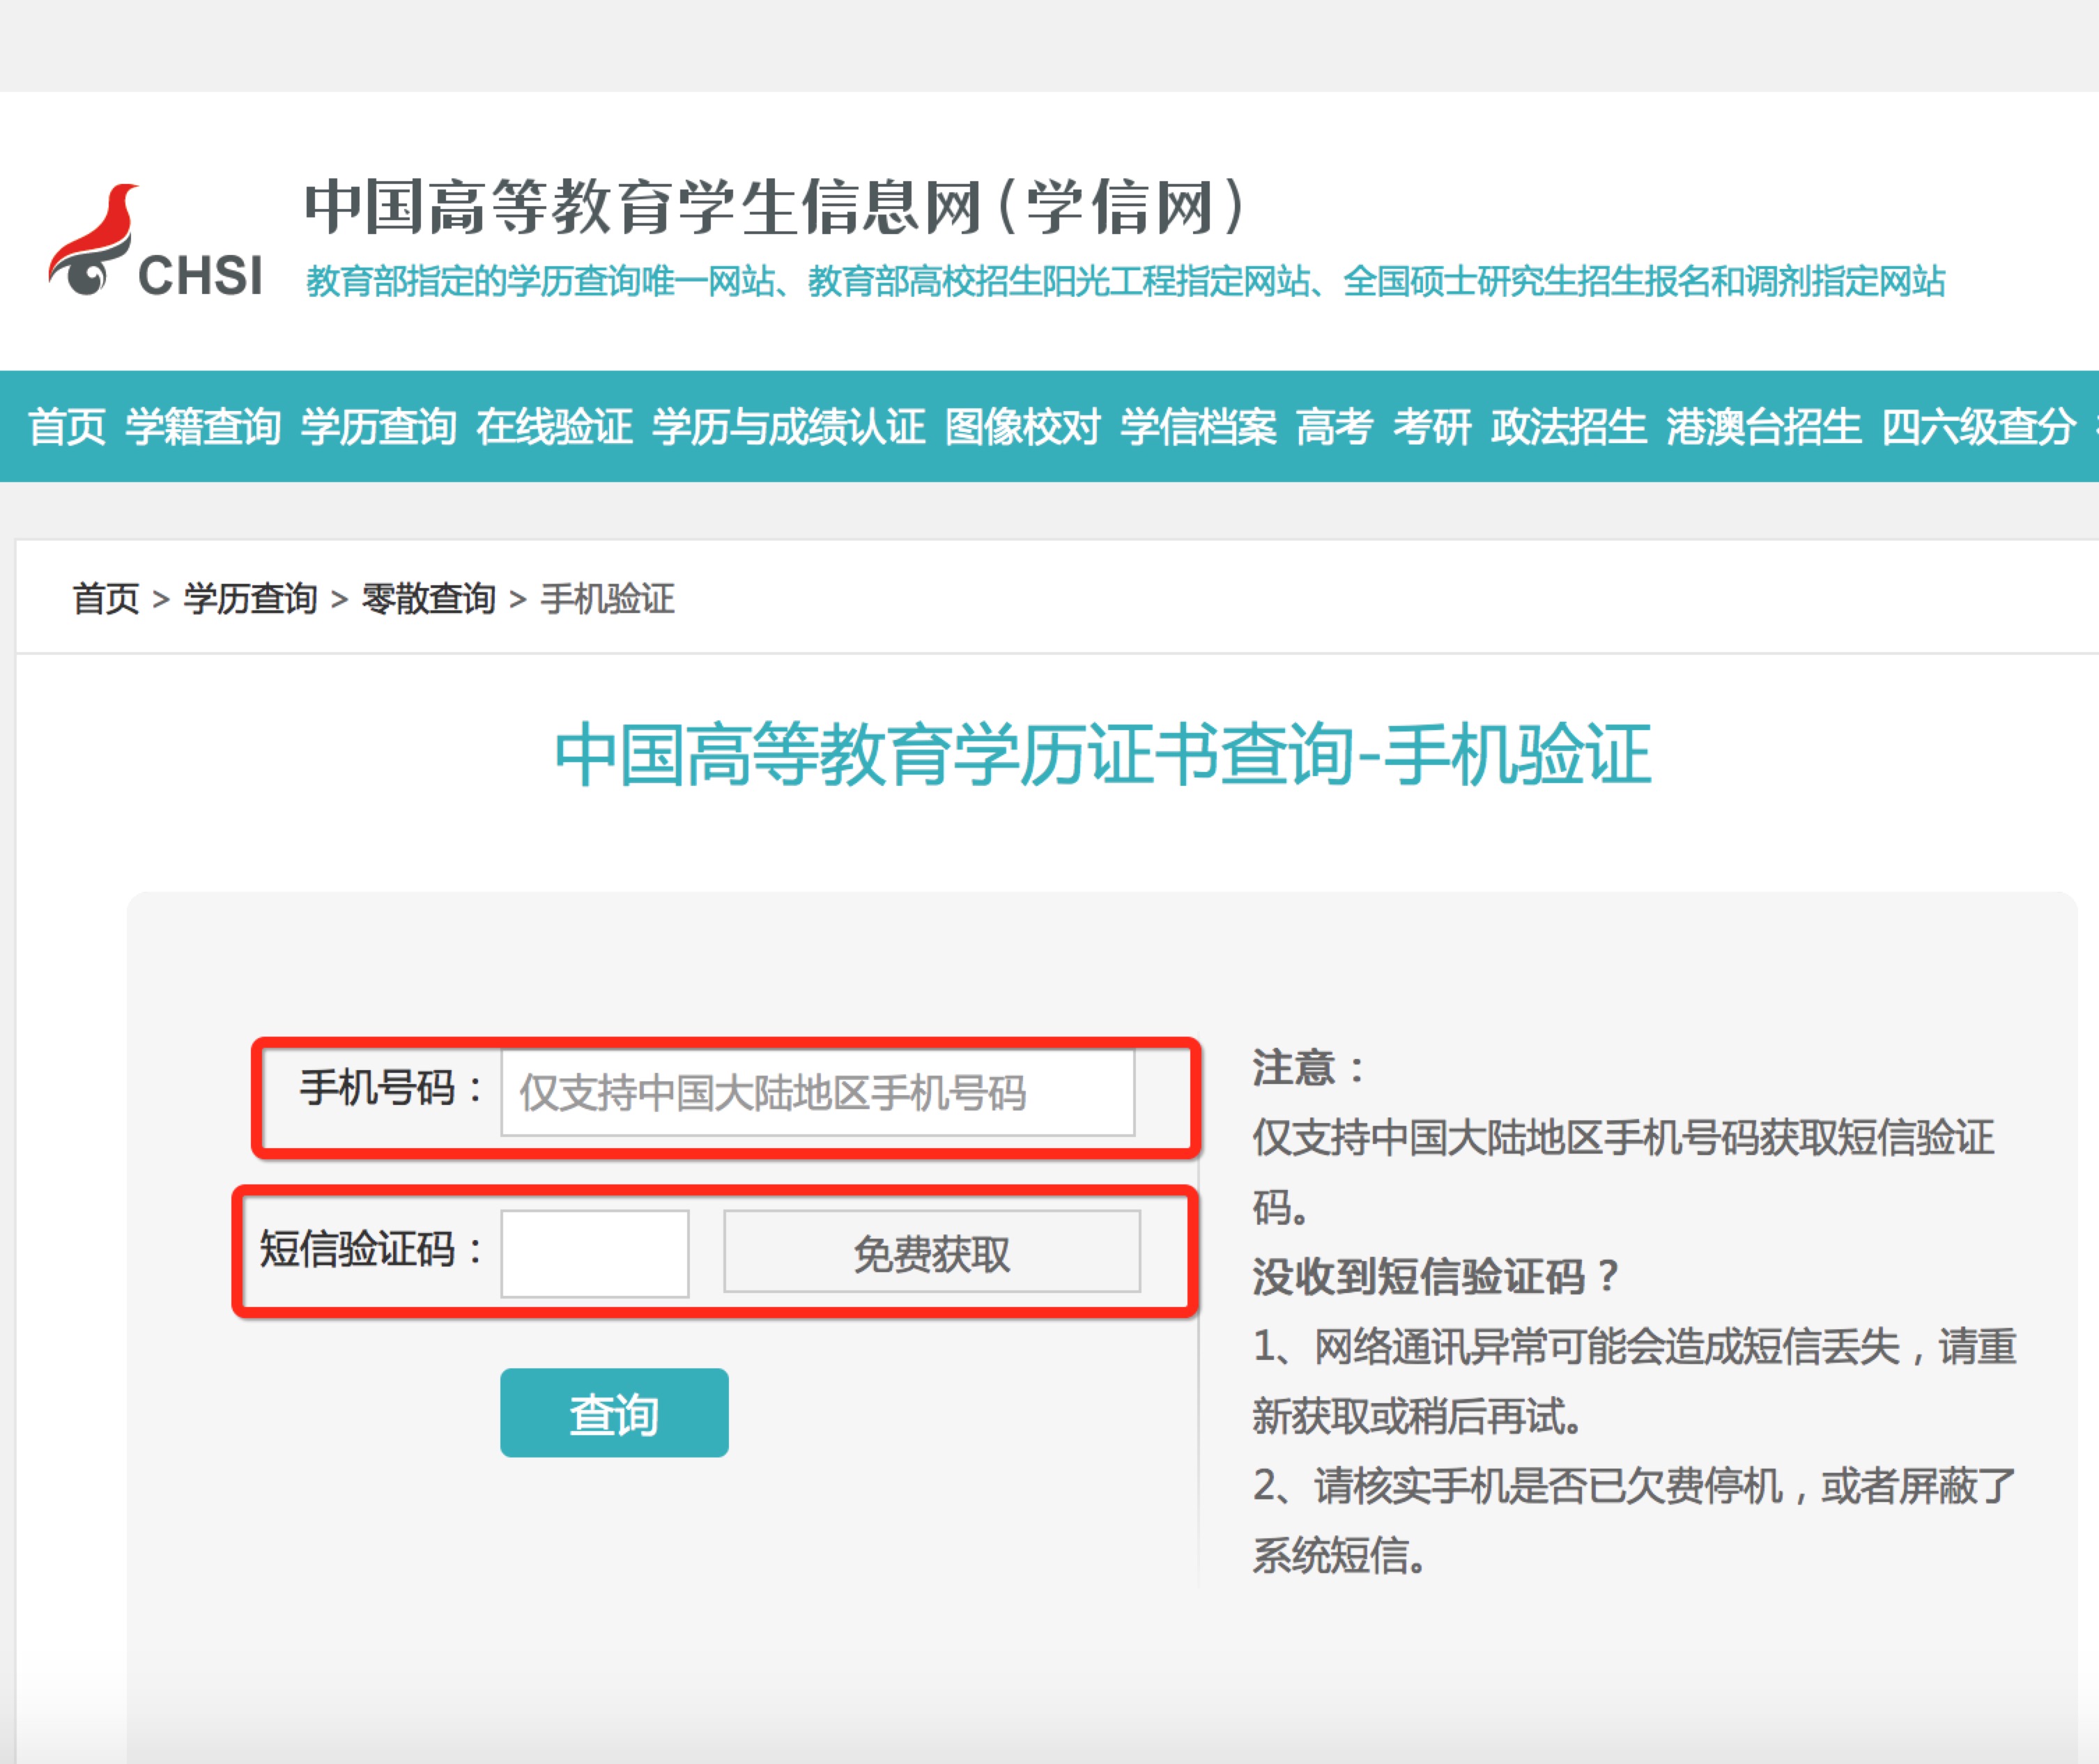Click the 注意： heading text

[1308, 1067]
